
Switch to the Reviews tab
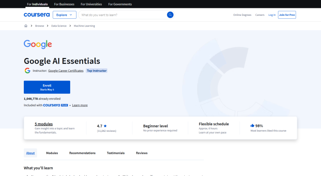pos(142,153)
